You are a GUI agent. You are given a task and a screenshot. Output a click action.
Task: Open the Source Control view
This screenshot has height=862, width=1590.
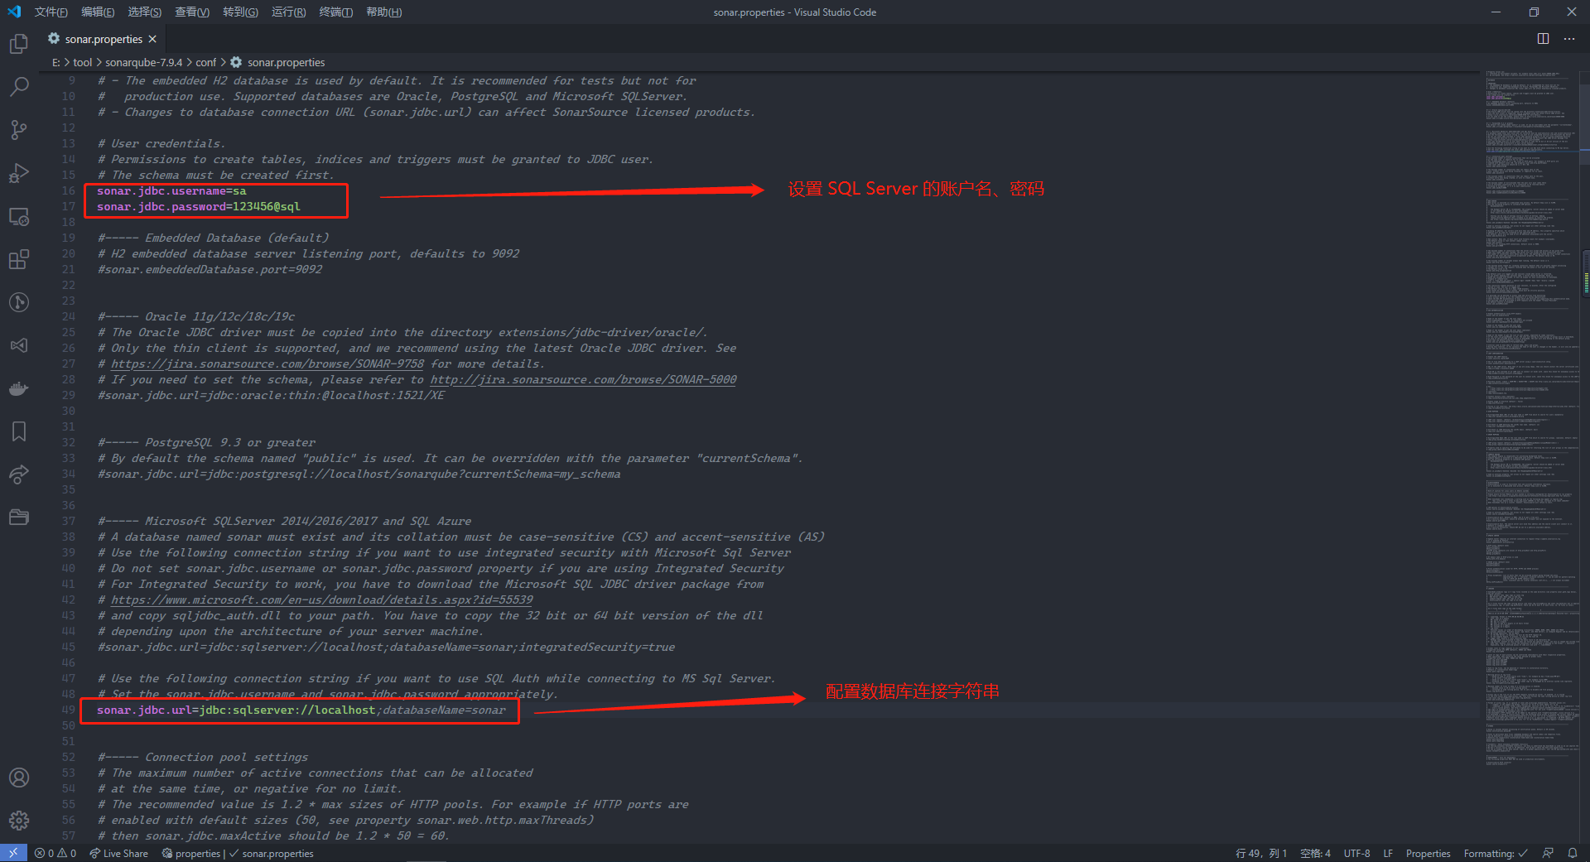[x=19, y=130]
